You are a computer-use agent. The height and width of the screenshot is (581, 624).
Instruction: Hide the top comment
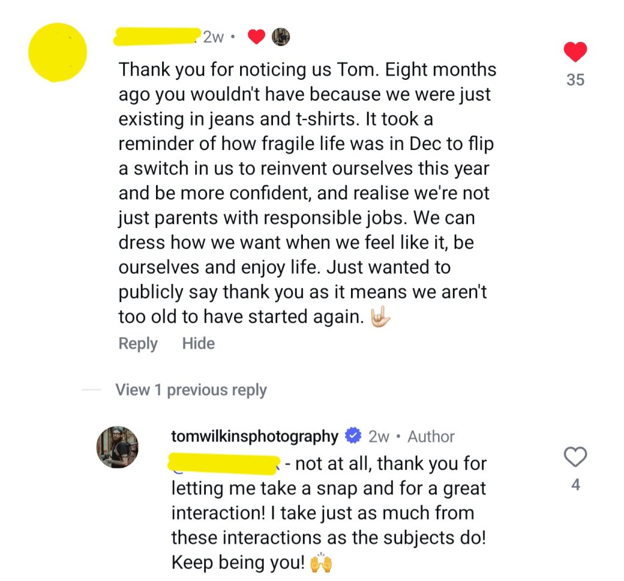point(198,344)
